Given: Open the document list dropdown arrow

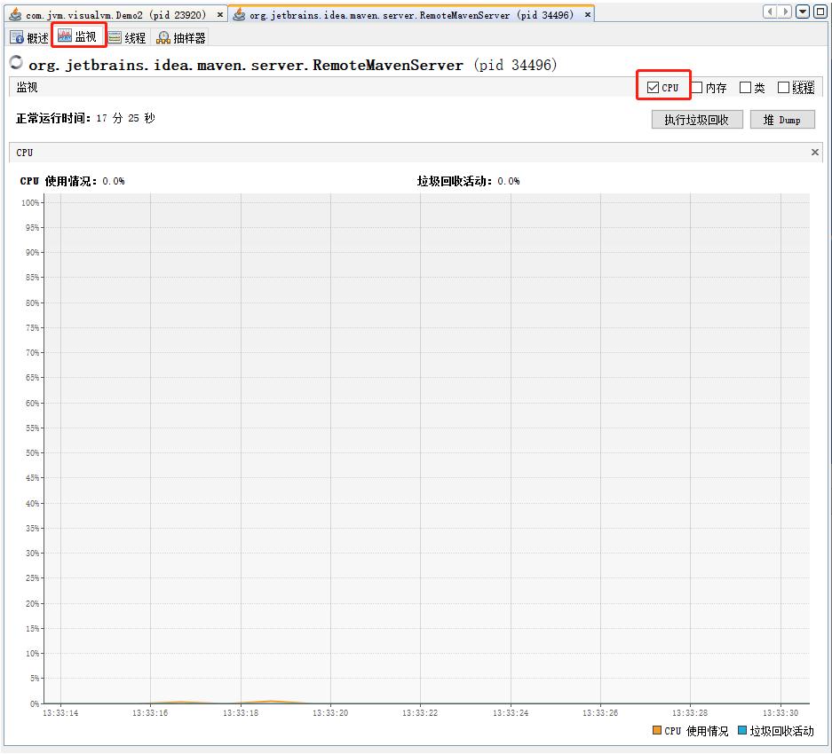Looking at the screenshot, I should [803, 12].
